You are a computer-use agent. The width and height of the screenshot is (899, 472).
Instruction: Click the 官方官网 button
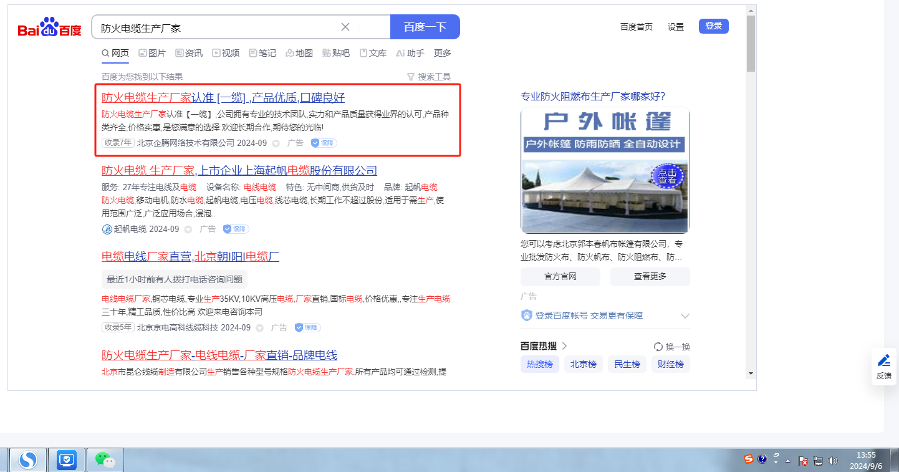560,277
